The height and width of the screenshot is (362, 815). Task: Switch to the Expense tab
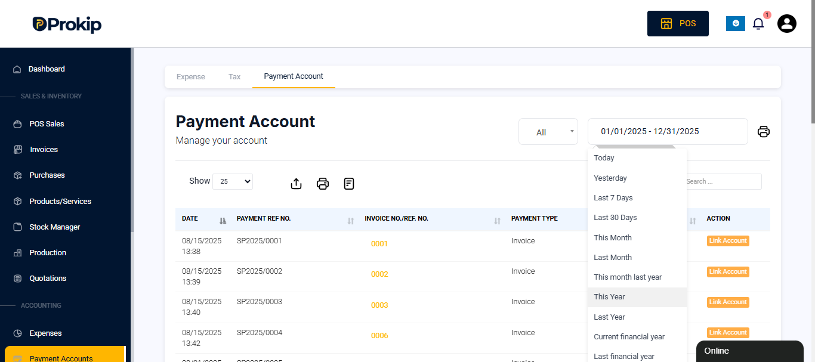tap(191, 77)
